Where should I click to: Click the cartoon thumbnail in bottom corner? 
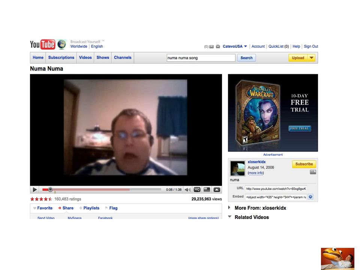pyautogui.click(x=337, y=259)
